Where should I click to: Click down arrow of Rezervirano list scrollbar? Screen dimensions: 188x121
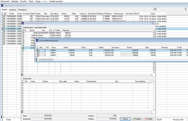click(154, 110)
